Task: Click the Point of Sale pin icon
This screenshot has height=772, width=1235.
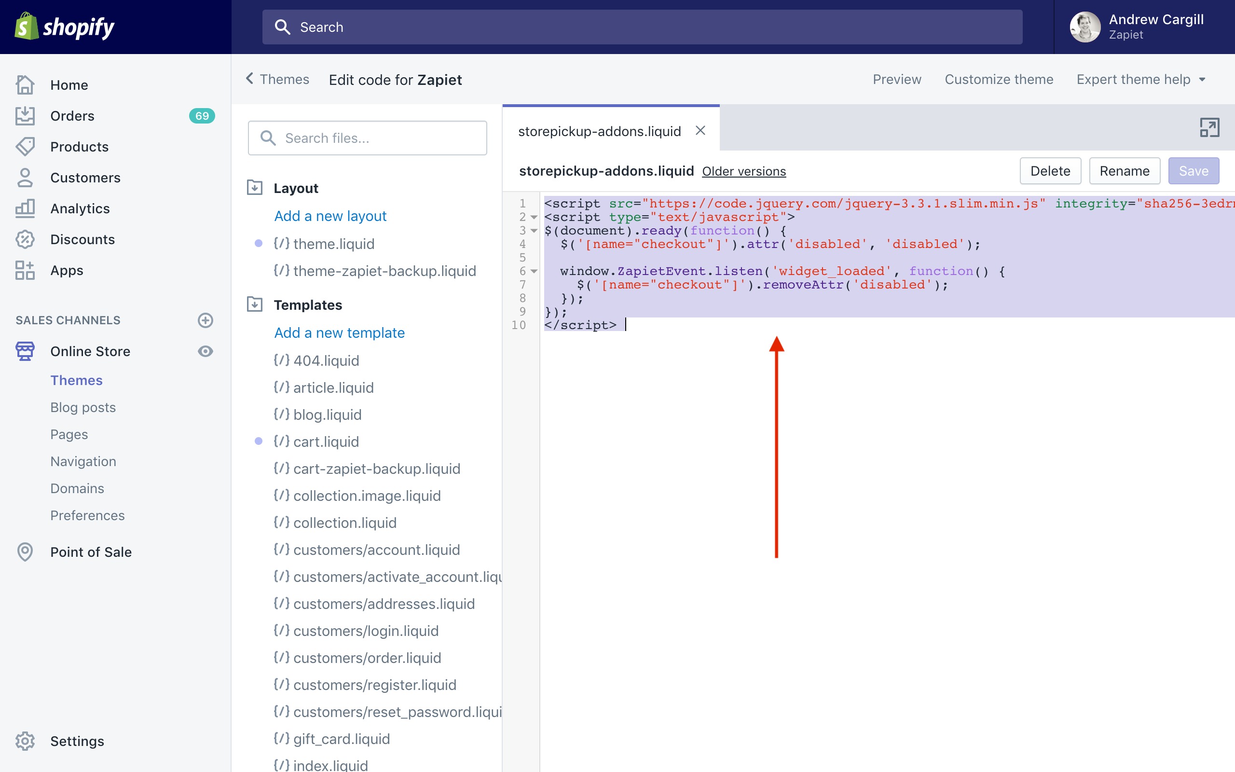Action: pyautogui.click(x=25, y=552)
